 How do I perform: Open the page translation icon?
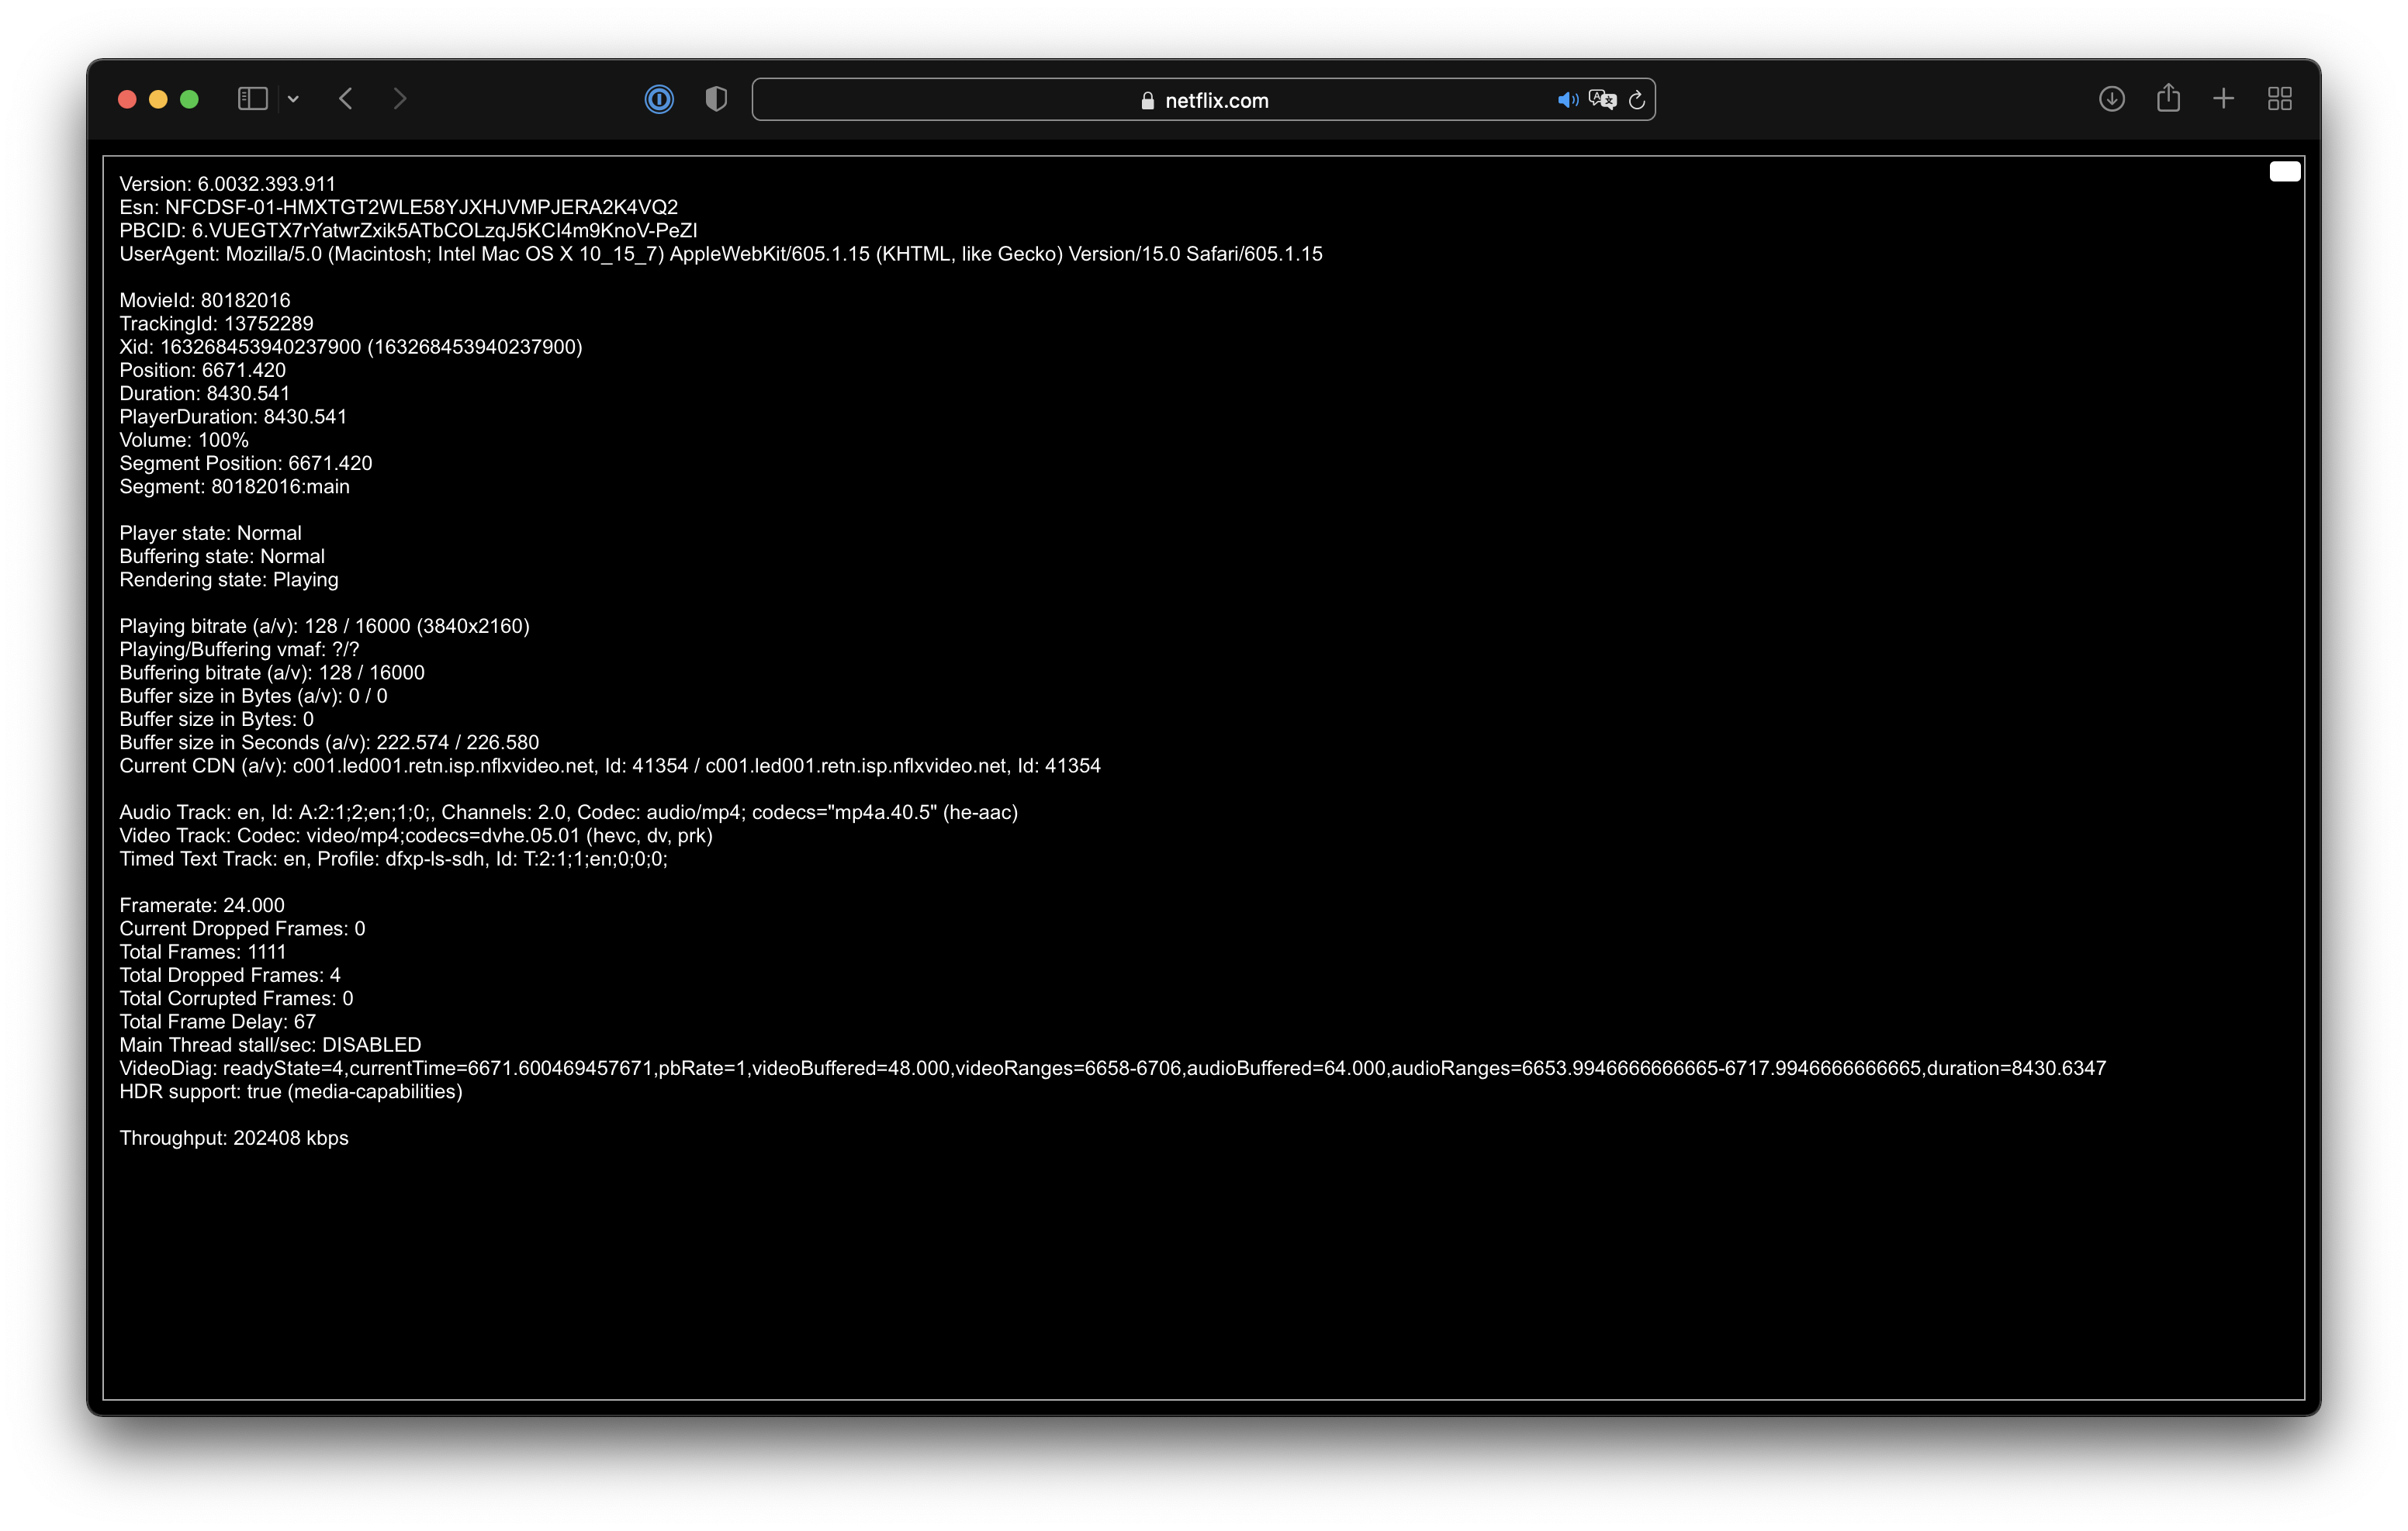(x=1602, y=100)
